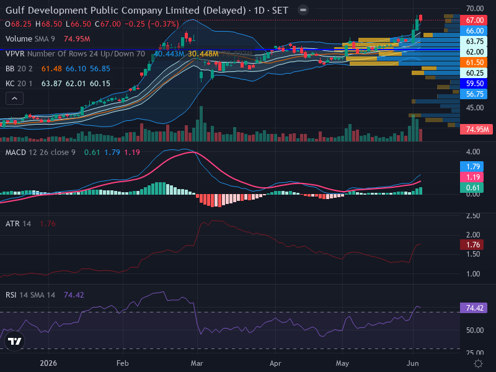Click the Gulf Development Public Company Limited title
The image size is (496, 372).
click(126, 11)
